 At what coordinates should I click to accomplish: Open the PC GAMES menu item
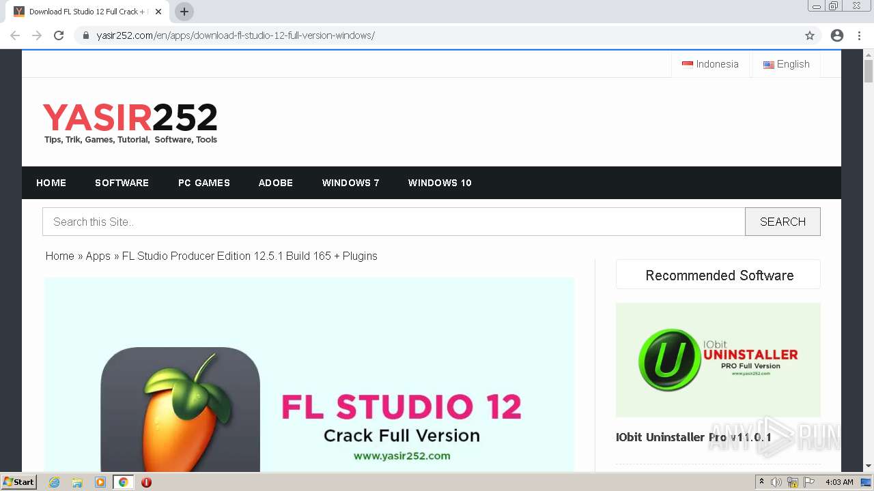coord(204,183)
